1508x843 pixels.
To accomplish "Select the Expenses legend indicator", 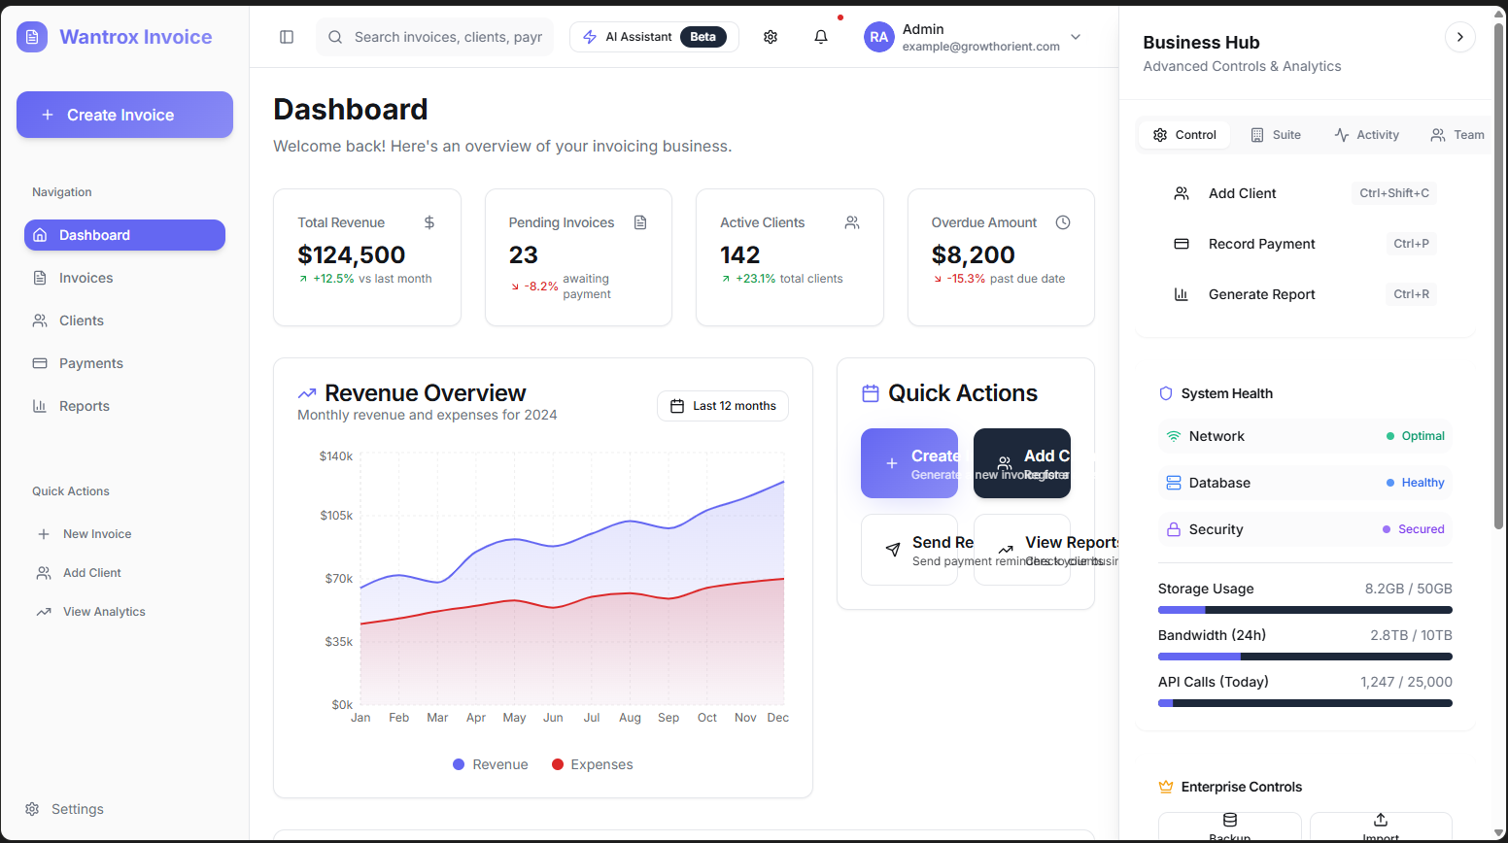I will coord(557,764).
